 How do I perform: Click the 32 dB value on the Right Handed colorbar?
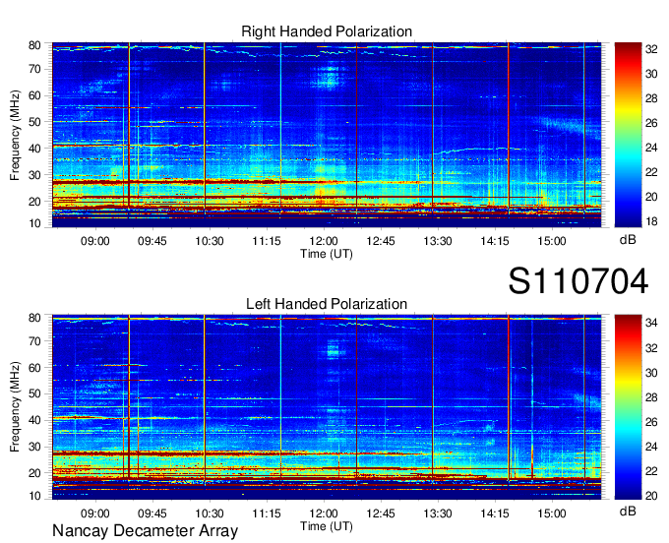(651, 49)
